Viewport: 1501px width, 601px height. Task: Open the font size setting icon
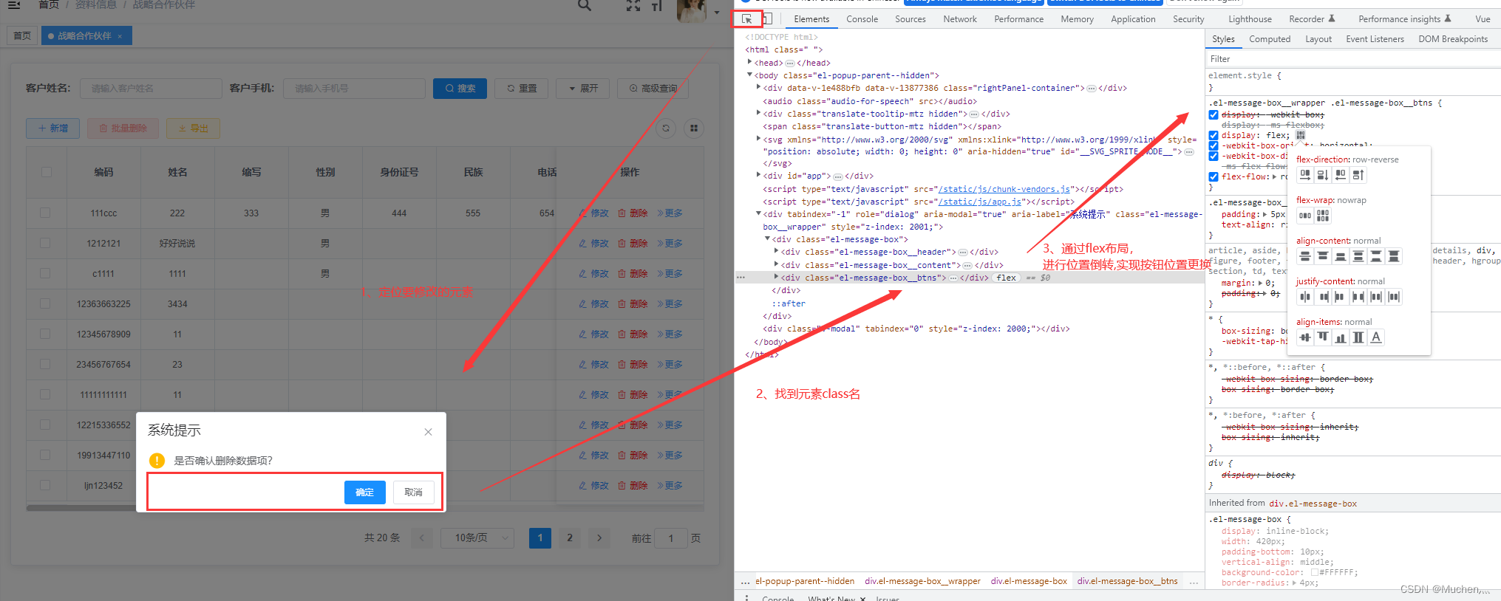pos(657,5)
